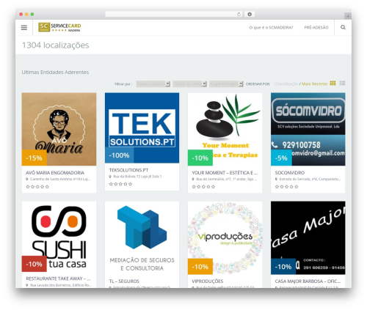Sort listings by Mais Recente
The height and width of the screenshot is (310, 367).
pos(314,84)
